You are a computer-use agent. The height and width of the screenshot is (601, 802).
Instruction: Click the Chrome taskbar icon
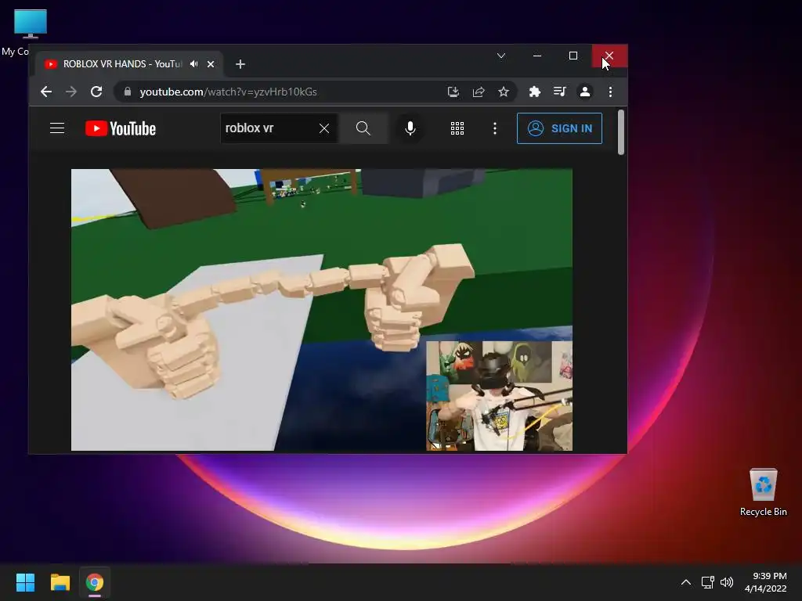95,582
